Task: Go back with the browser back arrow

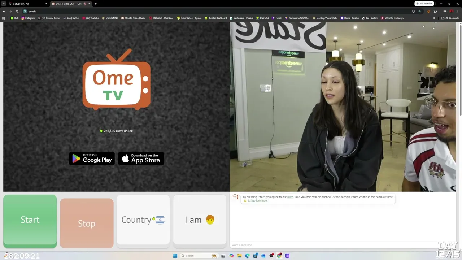Action: [4, 11]
